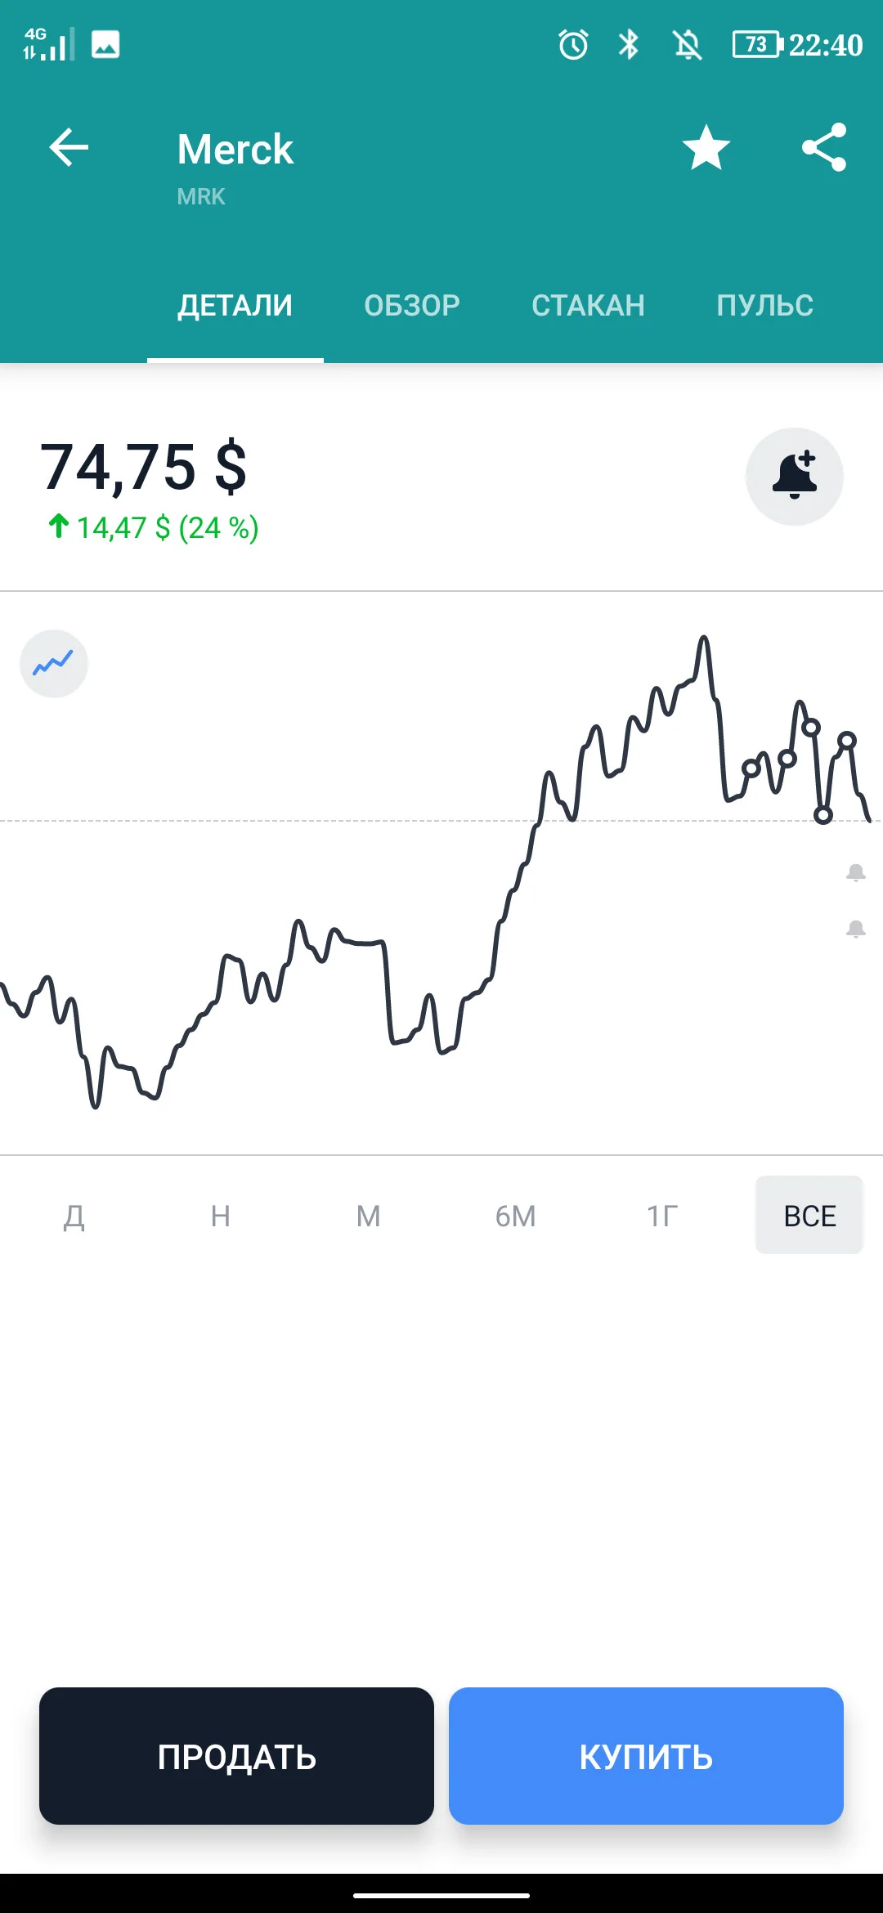This screenshot has height=1913, width=883.
Task: Select the Н week chart period
Action: click(221, 1216)
